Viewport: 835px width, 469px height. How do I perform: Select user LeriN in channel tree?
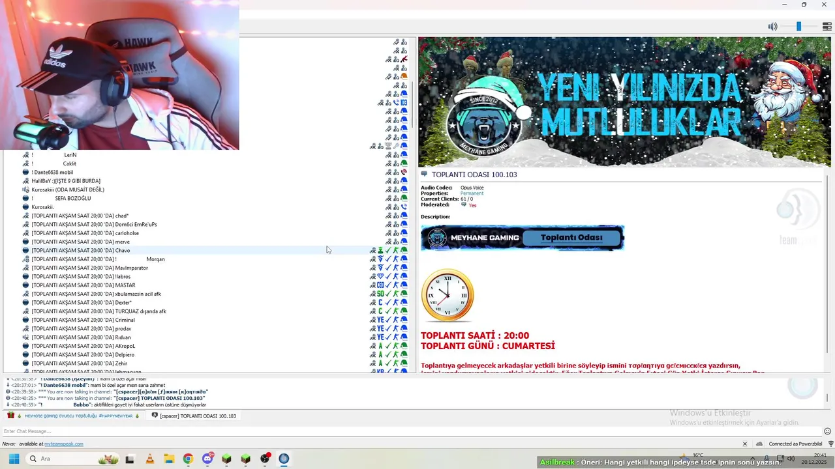pos(70,155)
